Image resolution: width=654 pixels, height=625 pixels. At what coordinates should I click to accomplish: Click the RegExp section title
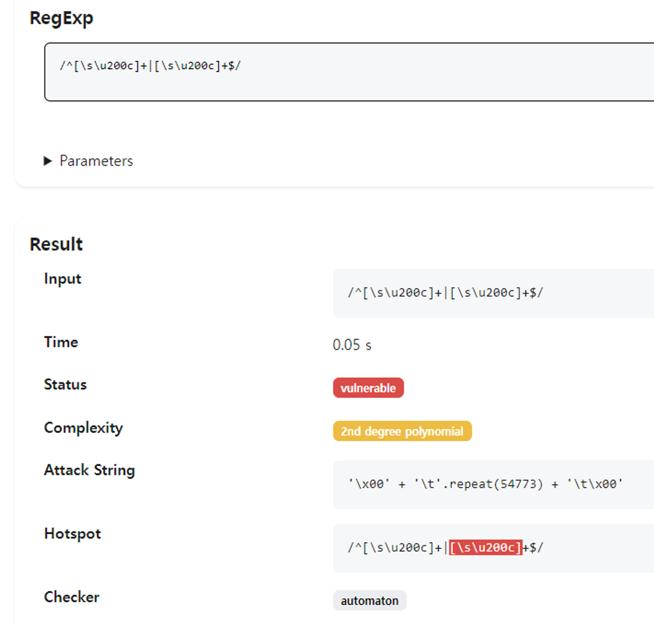(61, 19)
